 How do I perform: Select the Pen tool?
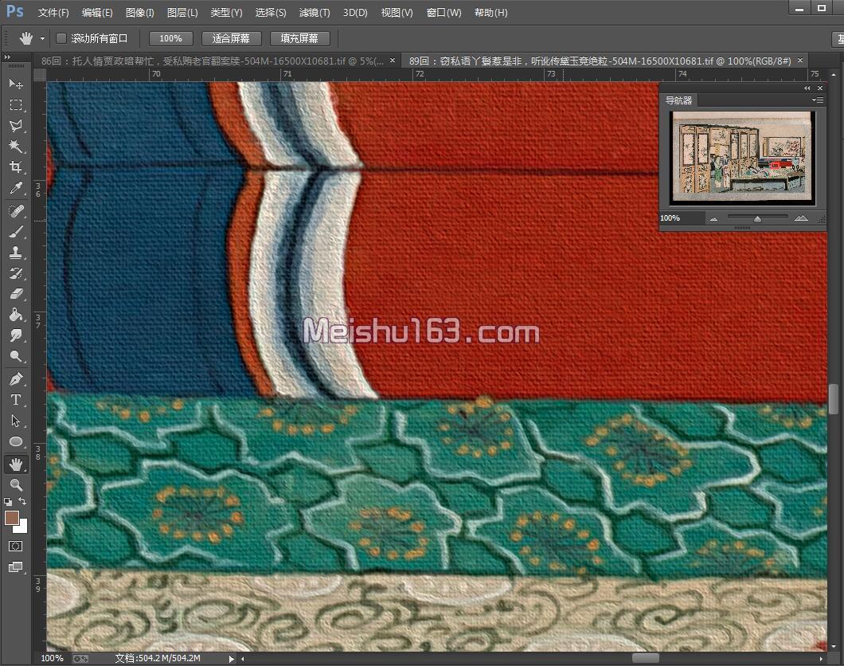click(x=16, y=379)
